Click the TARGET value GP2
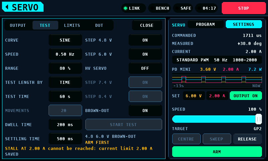The height and width of the screenshot is (161, 268). pos(258,129)
